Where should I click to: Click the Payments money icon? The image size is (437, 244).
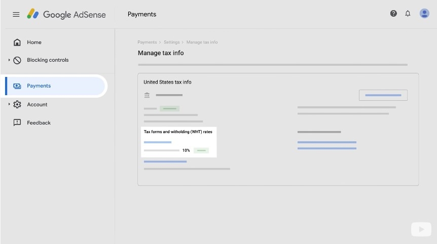coord(17,86)
